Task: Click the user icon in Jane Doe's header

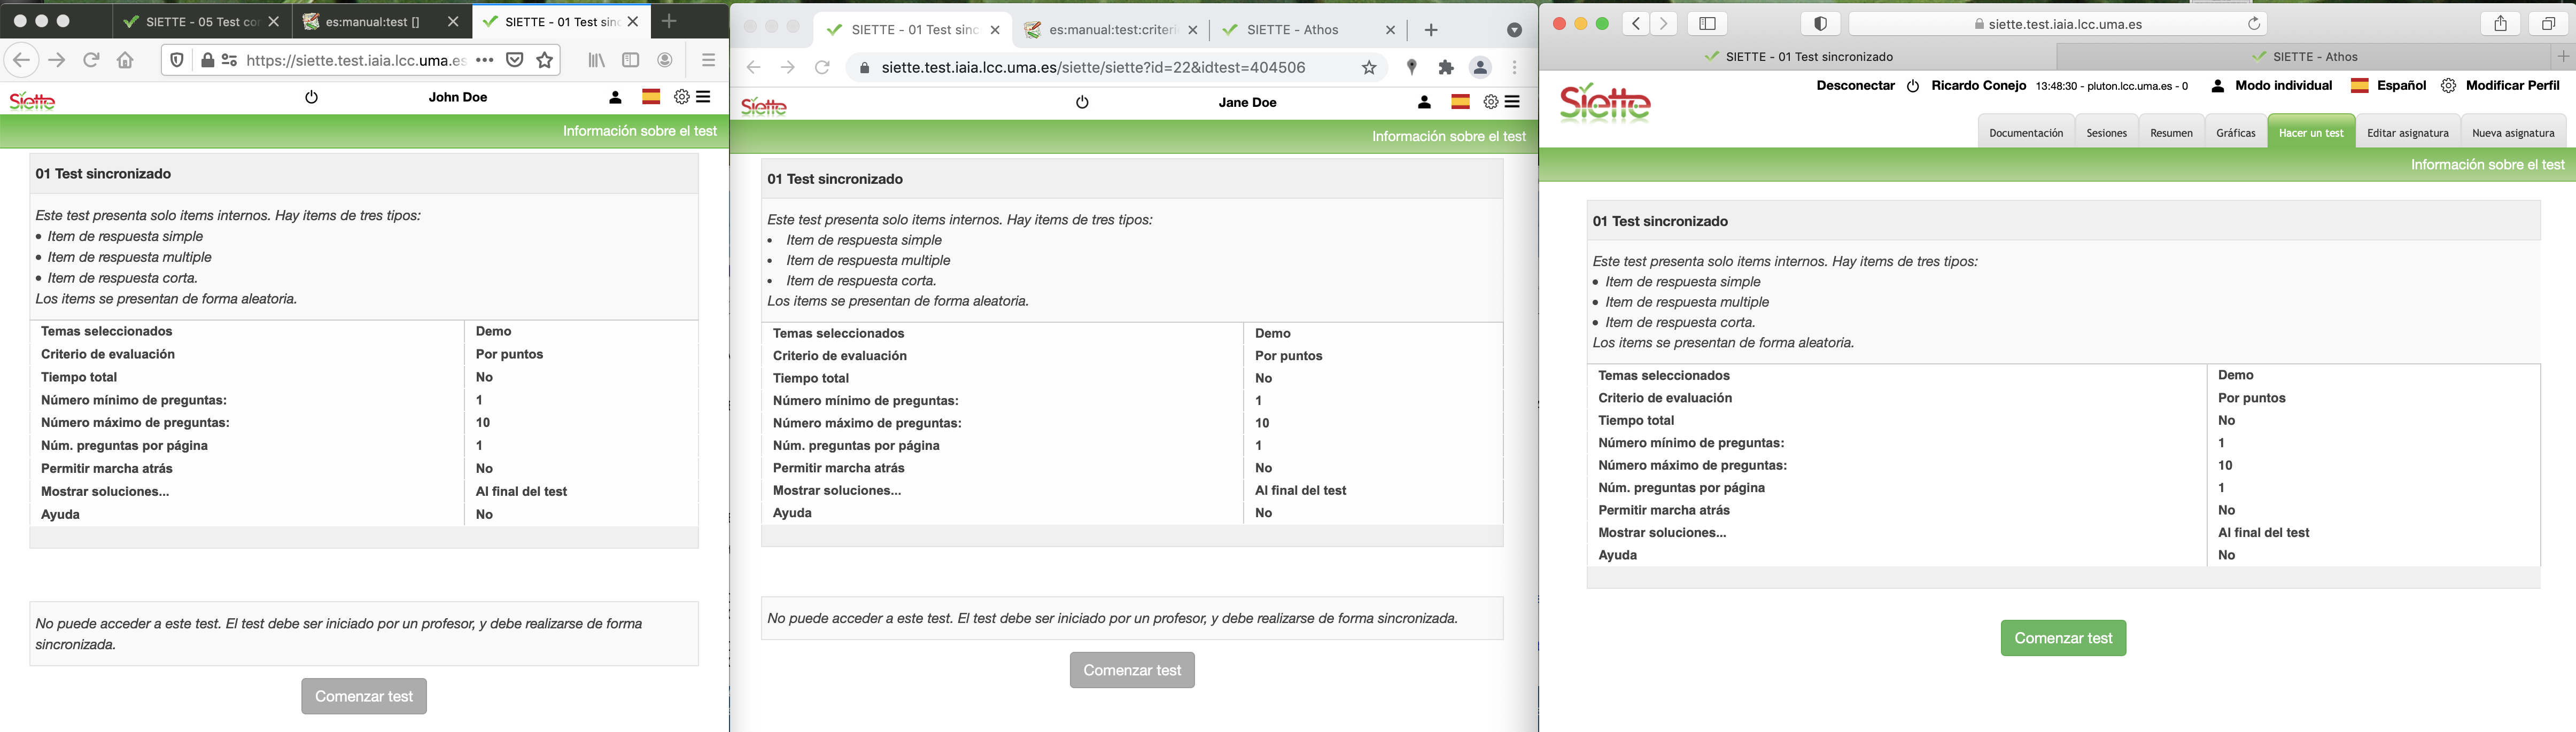Action: [1424, 102]
